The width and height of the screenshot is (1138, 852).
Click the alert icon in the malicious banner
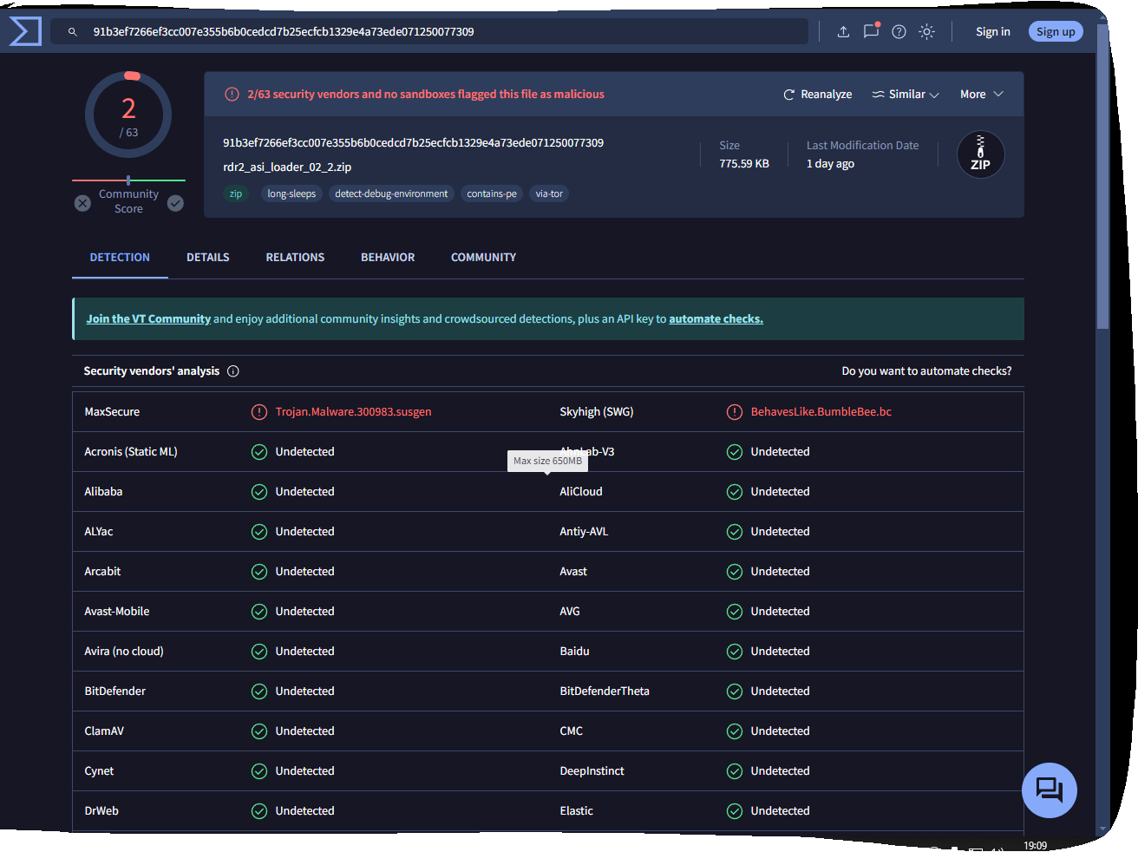(x=232, y=95)
